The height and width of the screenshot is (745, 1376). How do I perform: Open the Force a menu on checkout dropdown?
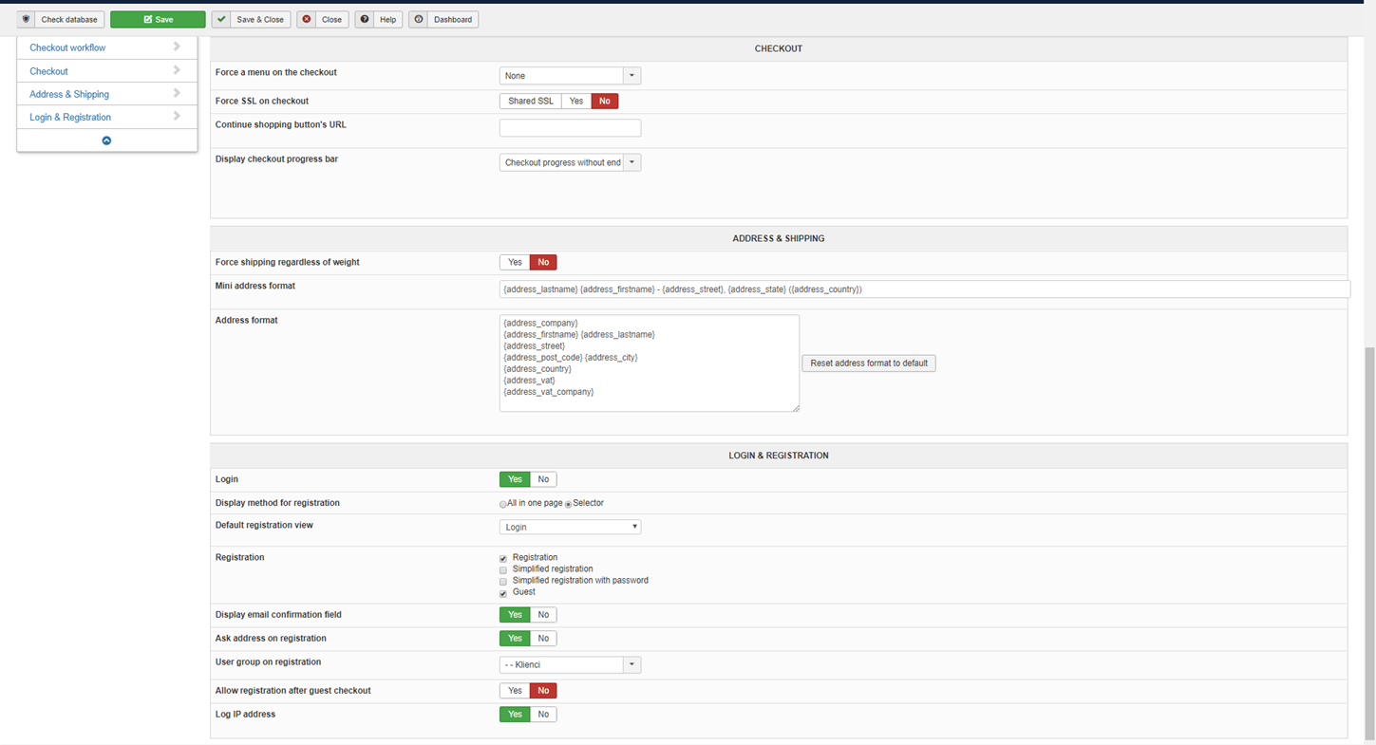tap(570, 76)
